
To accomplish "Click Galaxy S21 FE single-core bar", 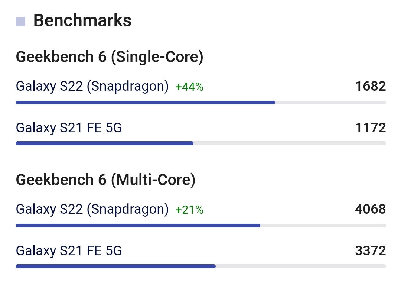I will click(201, 143).
